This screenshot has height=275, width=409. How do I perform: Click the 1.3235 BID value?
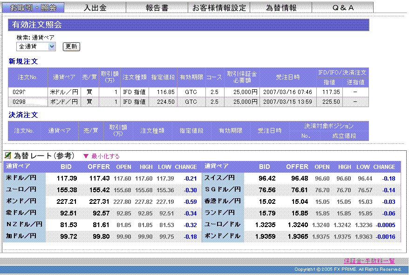(265, 225)
